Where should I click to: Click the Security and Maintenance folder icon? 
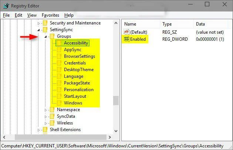(x=45, y=23)
